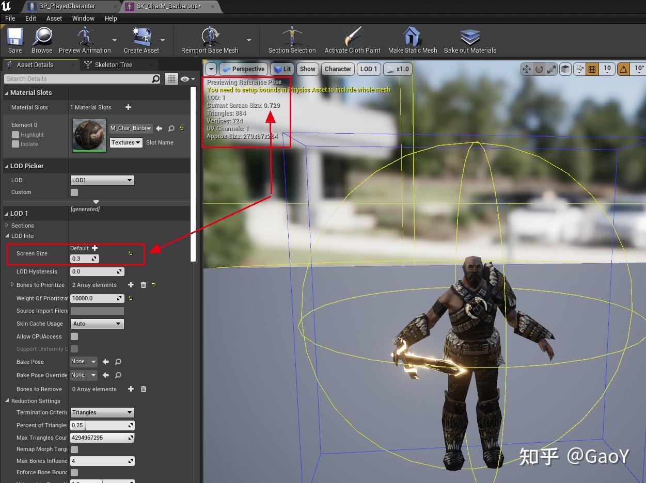Switch to the Skeleton Tree tab
Screen dimensions: 646x483
point(114,65)
